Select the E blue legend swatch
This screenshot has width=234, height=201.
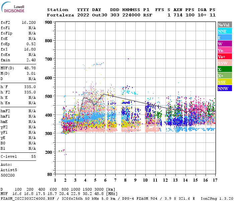click(225, 38)
